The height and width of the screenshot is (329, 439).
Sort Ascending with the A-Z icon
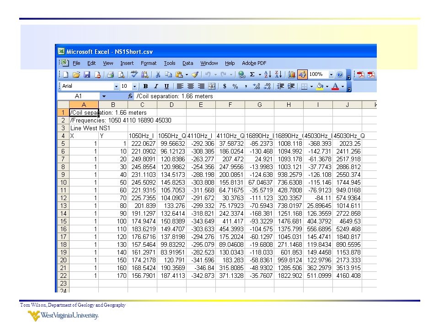coord(268,74)
